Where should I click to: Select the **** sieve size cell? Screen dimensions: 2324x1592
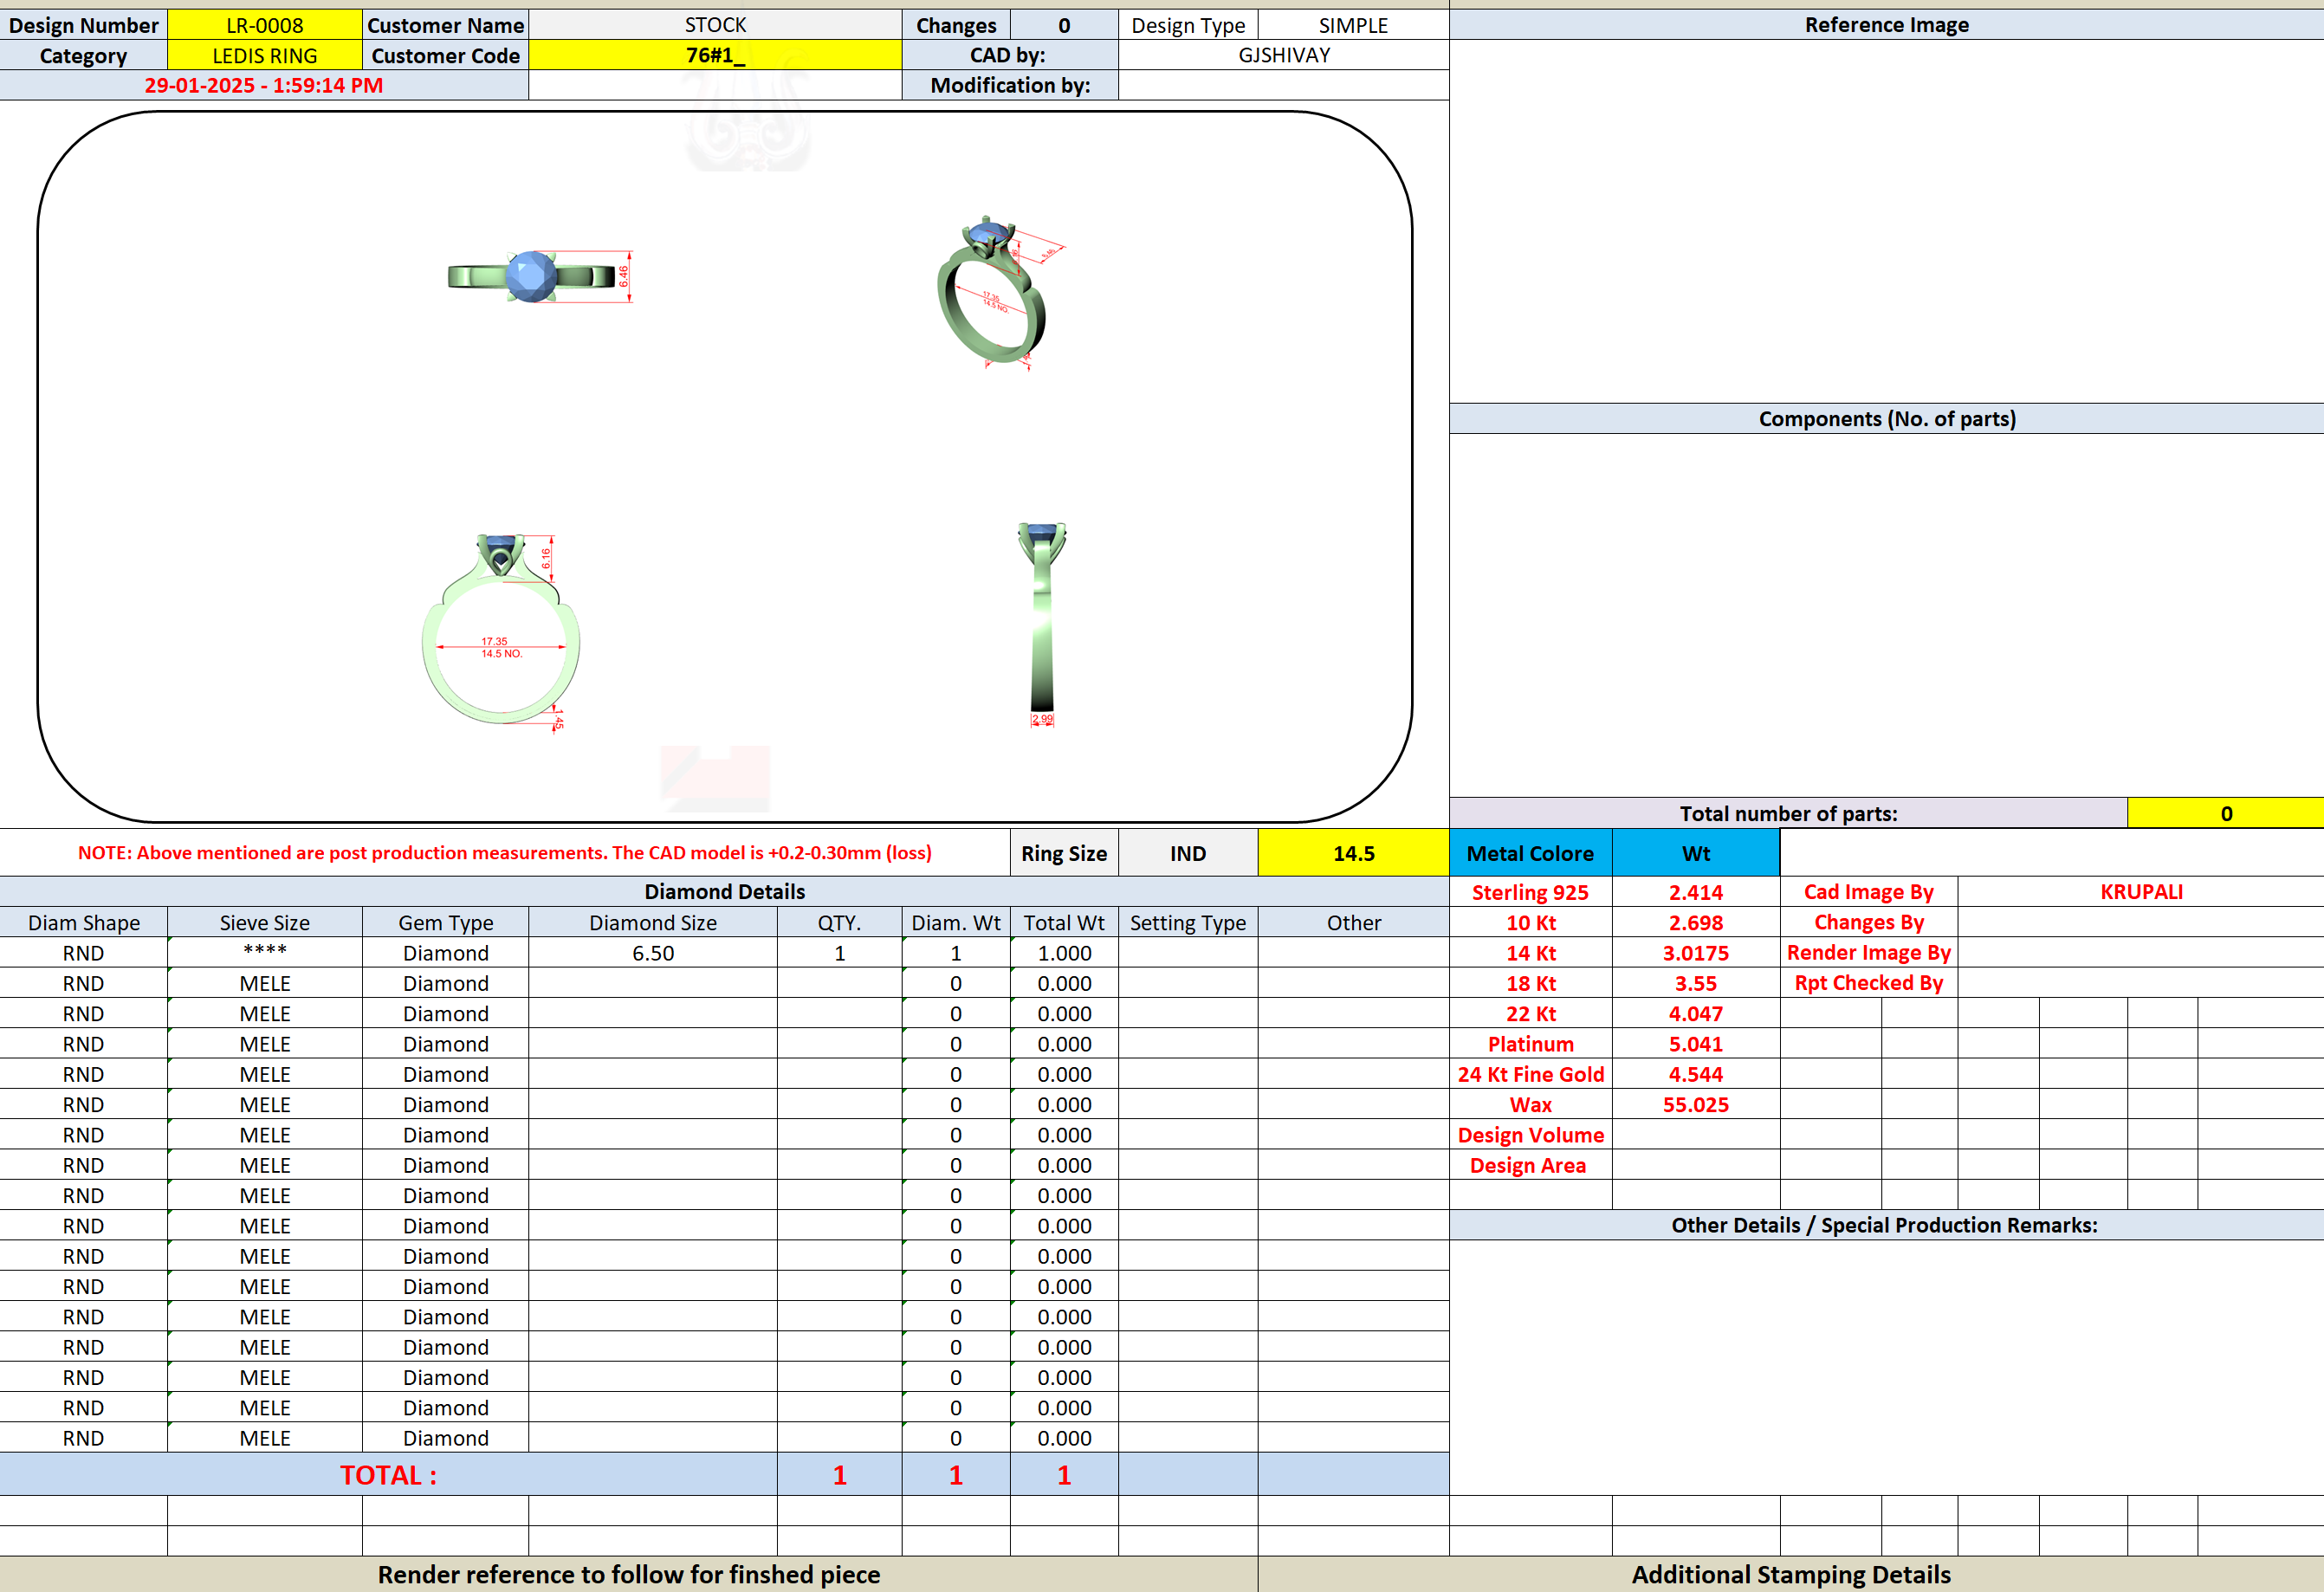(264, 952)
